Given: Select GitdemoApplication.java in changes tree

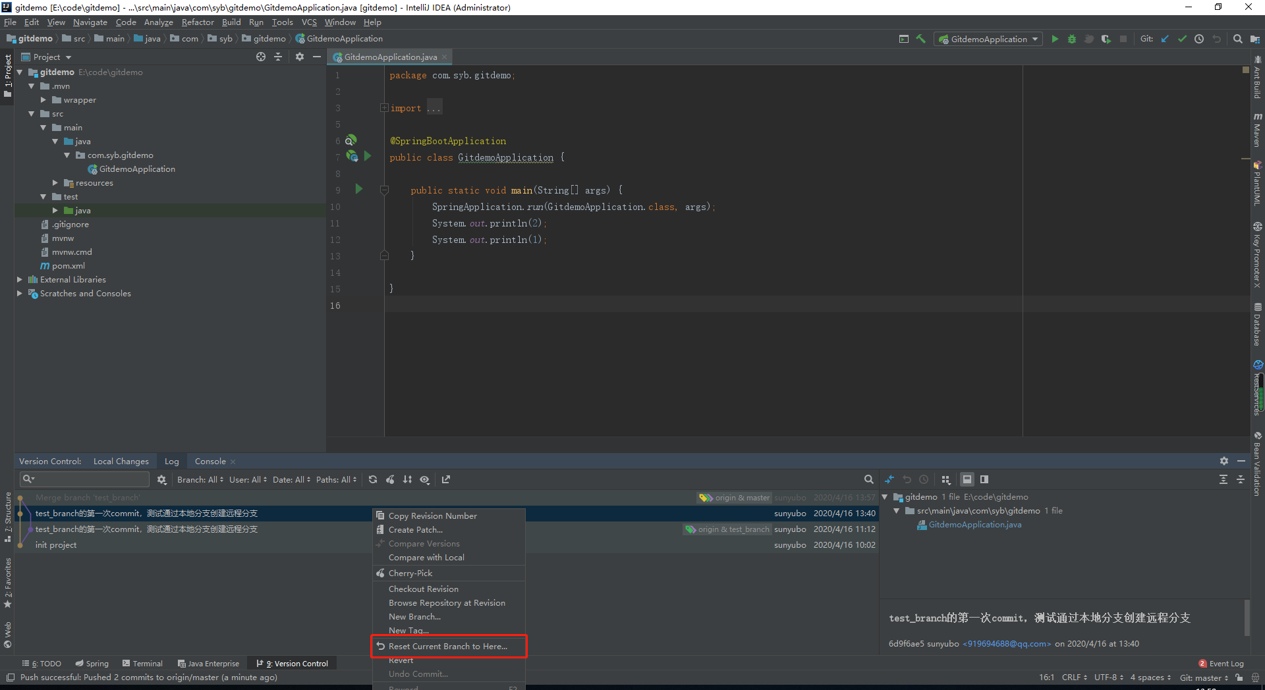Looking at the screenshot, I should point(975,525).
